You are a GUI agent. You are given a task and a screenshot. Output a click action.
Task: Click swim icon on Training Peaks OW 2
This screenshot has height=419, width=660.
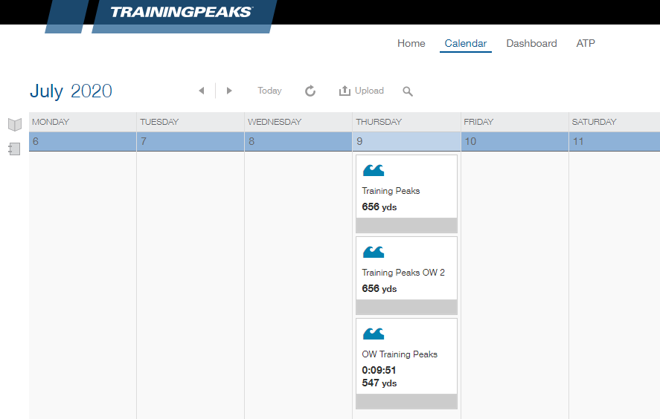[x=374, y=252]
